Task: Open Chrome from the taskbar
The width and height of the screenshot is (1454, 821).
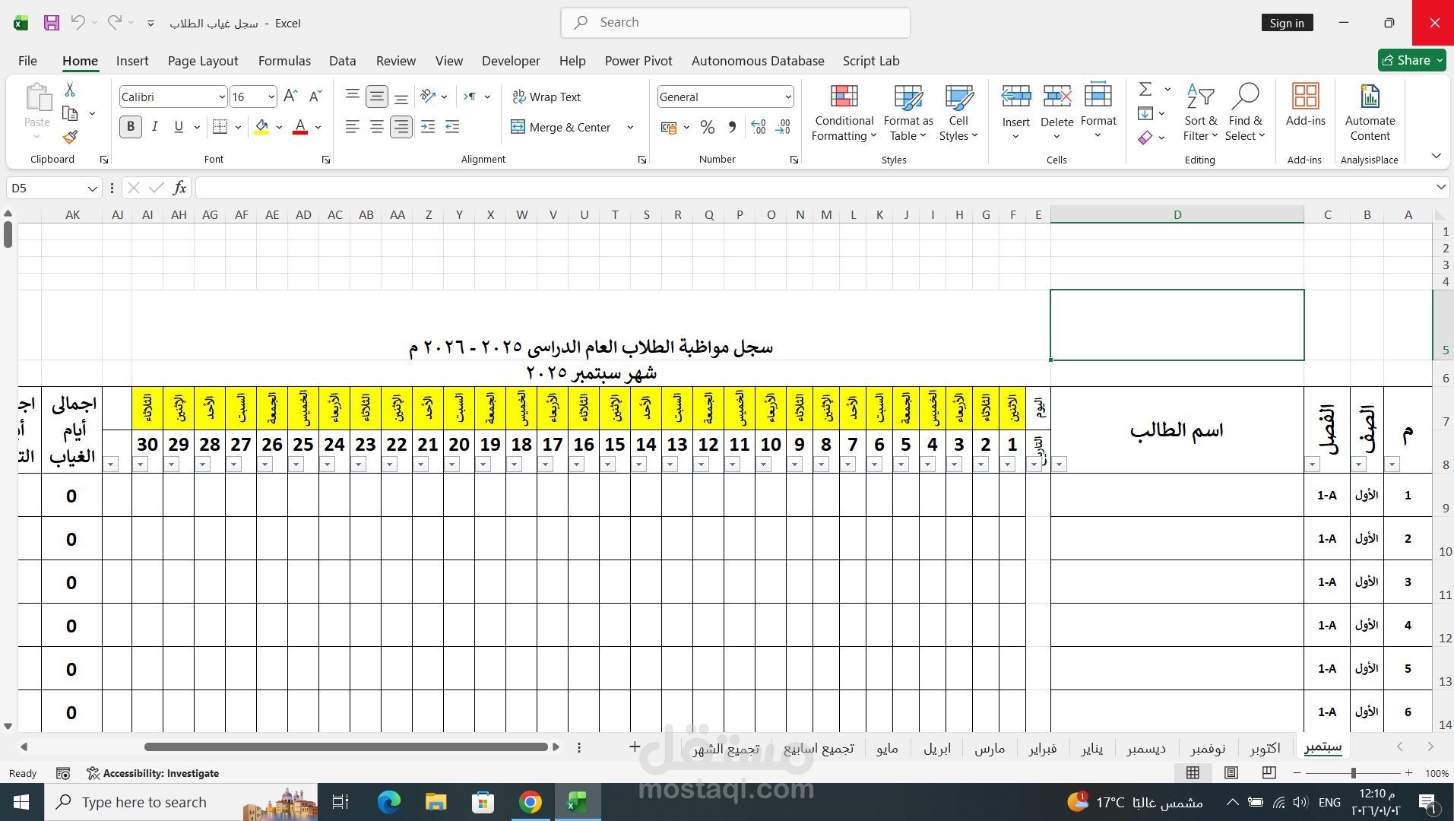Action: point(530,802)
